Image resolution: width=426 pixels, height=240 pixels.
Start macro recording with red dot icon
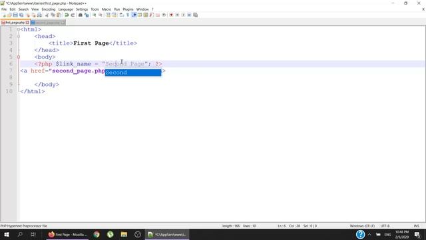[171, 15]
